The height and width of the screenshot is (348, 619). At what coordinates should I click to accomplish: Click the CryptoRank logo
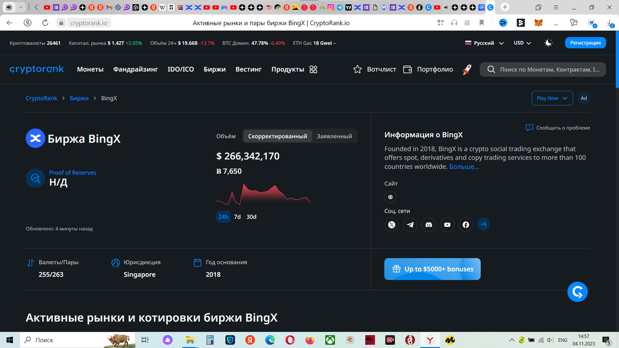tap(37, 69)
